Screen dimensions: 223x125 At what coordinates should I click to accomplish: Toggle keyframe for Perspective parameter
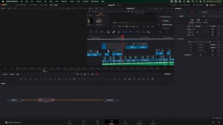(219, 55)
